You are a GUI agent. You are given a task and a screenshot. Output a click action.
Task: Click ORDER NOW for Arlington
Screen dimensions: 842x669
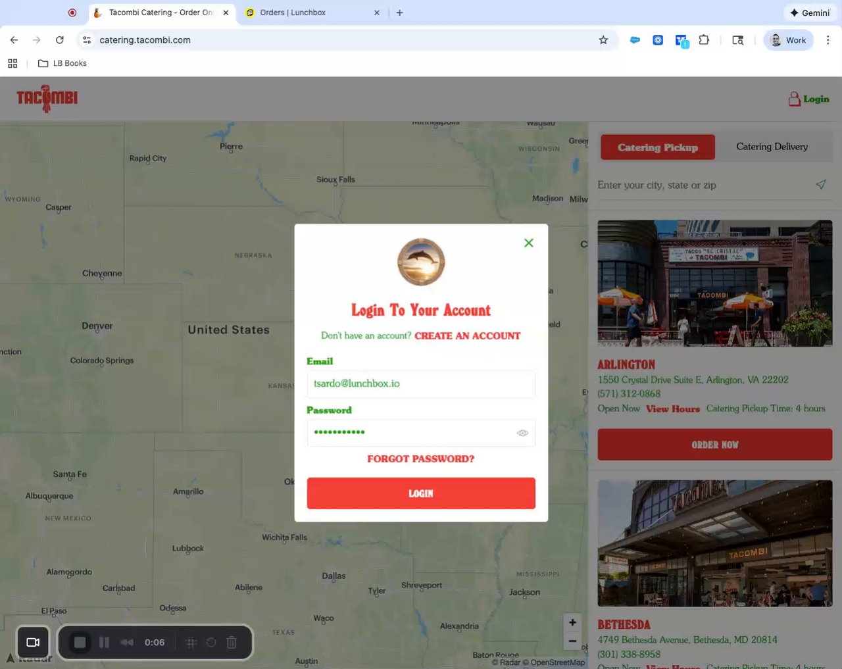715,445
